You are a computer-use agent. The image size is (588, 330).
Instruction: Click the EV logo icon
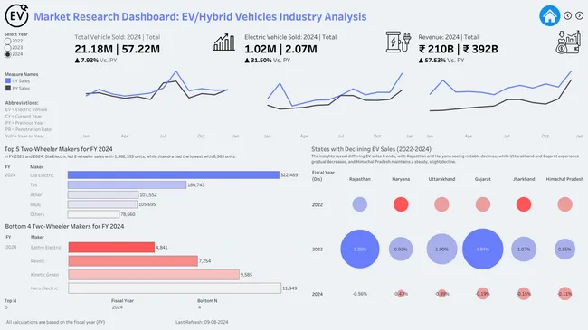tap(16, 15)
